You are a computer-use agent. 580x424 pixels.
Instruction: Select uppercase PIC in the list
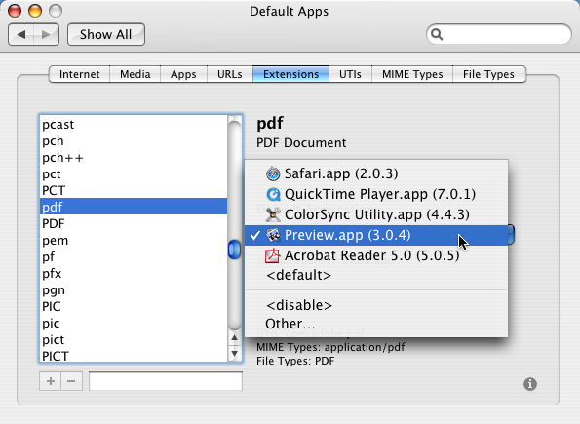click(134, 306)
